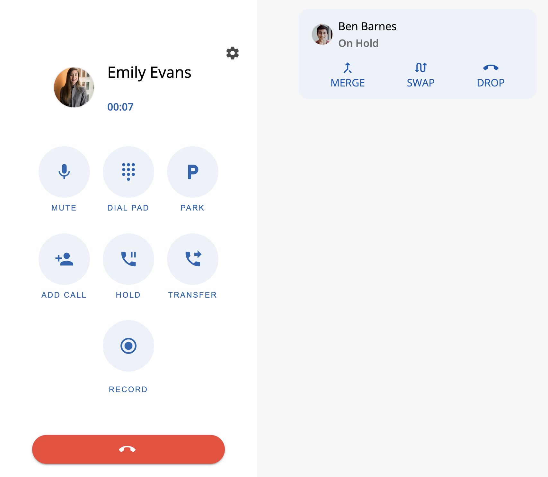Select the SWAP text label

pyautogui.click(x=421, y=83)
